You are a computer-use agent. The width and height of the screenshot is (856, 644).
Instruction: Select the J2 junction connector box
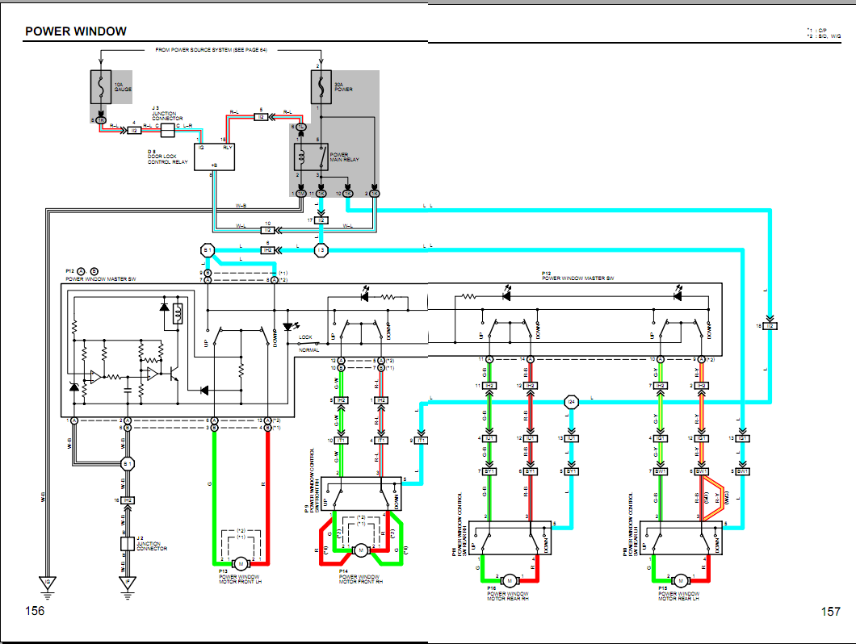pyautogui.click(x=127, y=543)
